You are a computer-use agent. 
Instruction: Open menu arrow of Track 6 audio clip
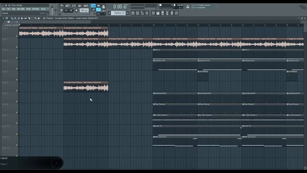coord(65,82)
